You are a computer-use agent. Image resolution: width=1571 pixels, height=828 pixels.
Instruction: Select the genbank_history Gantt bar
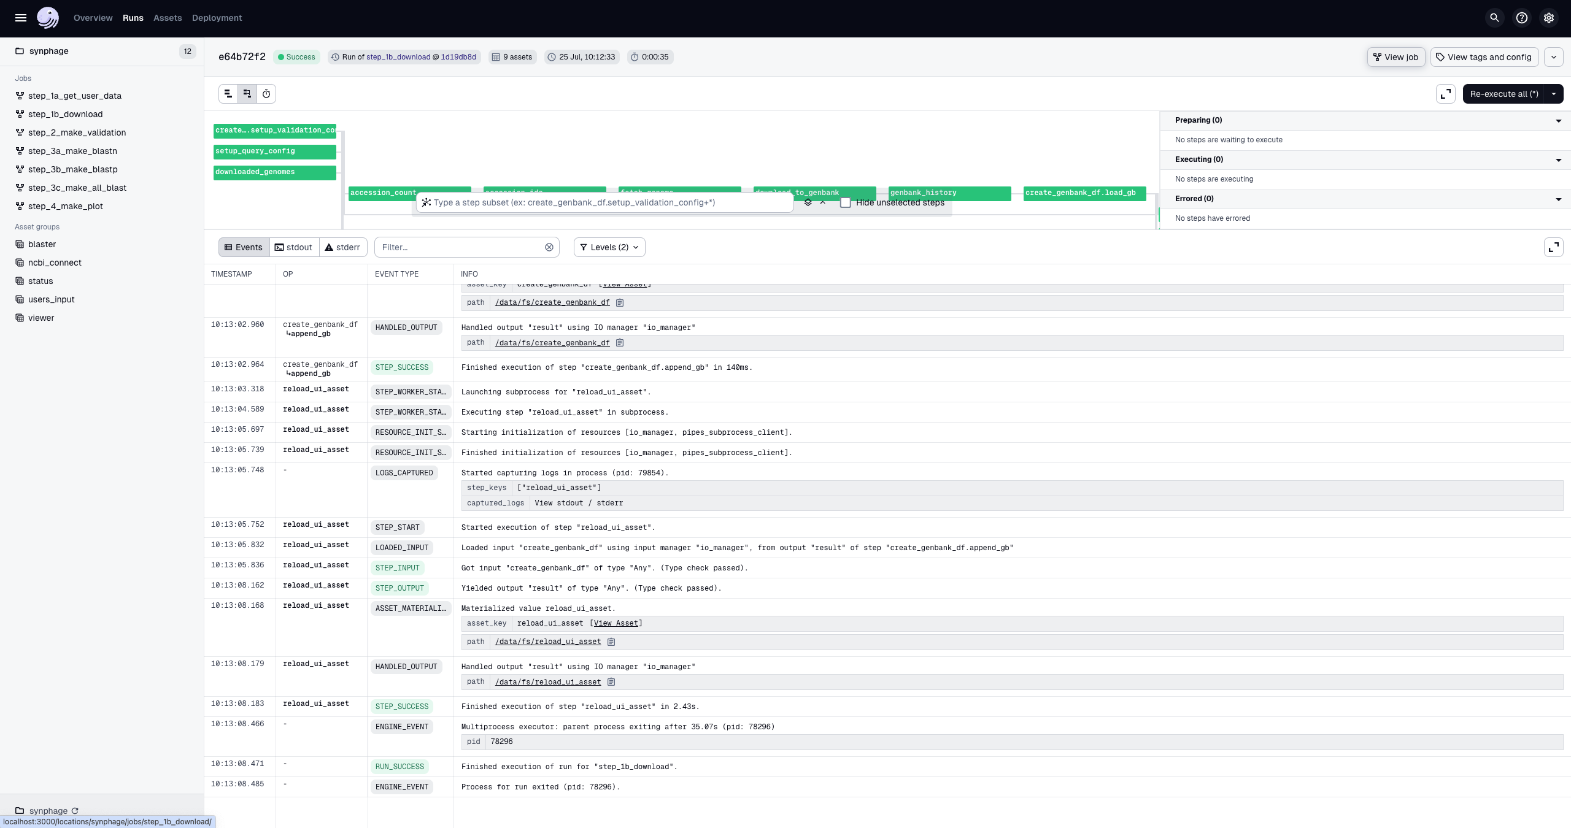click(949, 193)
